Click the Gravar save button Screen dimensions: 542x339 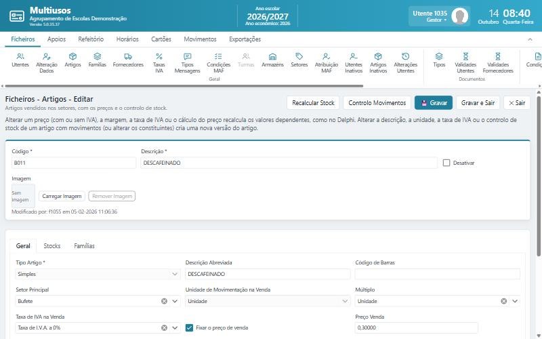[x=434, y=103]
